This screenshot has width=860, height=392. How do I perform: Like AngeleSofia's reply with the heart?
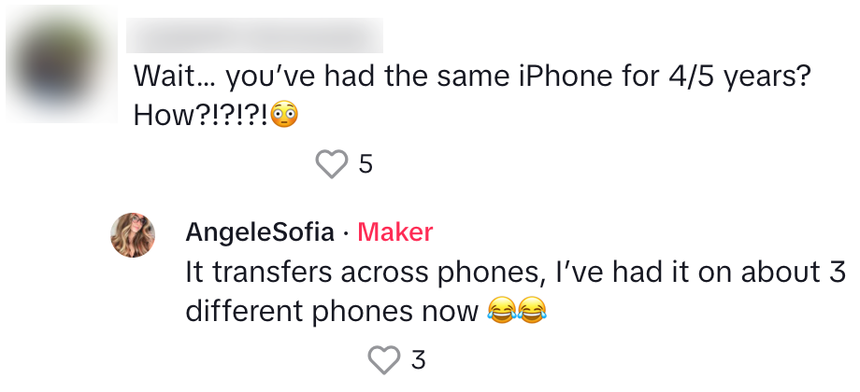[383, 359]
